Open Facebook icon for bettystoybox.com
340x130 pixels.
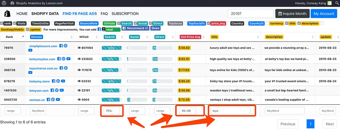click(59, 59)
